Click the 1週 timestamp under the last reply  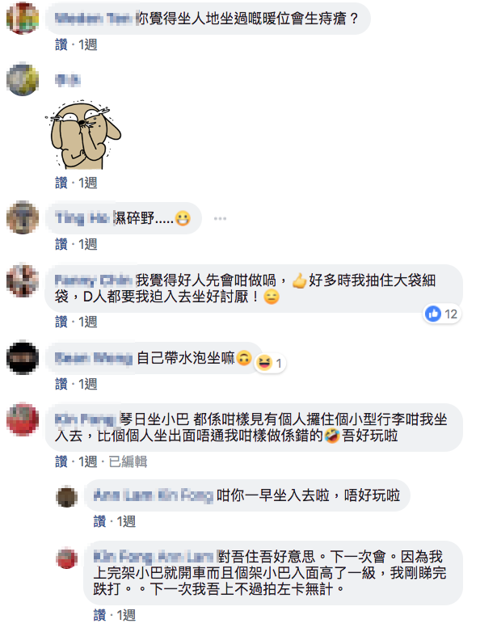click(126, 615)
